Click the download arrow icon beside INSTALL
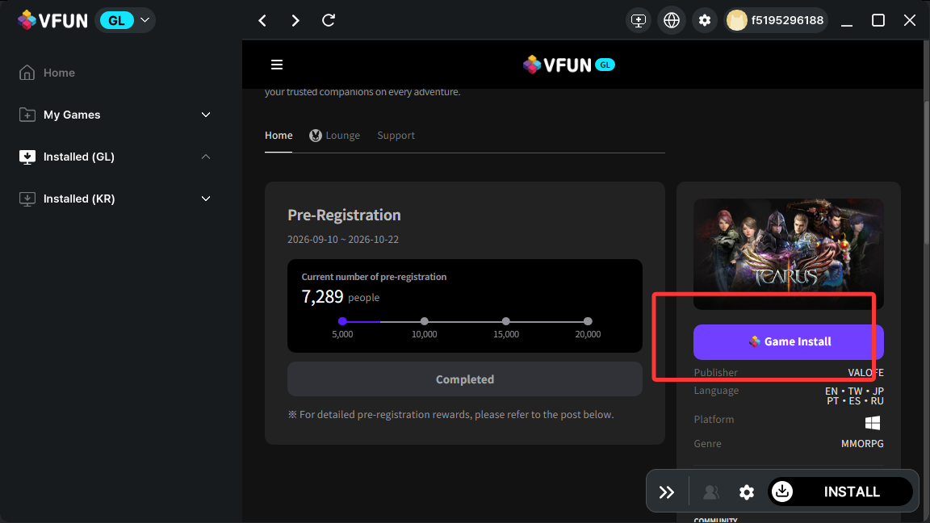The image size is (930, 523). click(782, 491)
